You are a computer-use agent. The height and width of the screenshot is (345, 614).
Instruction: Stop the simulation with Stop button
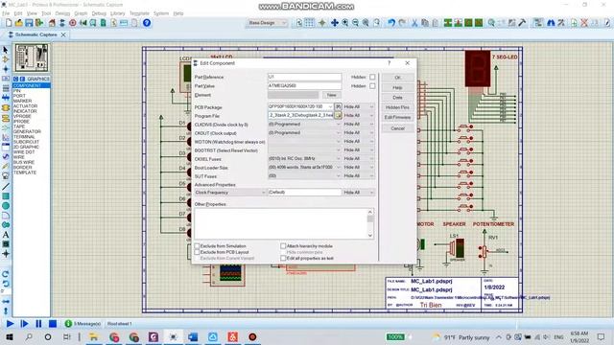coord(53,324)
